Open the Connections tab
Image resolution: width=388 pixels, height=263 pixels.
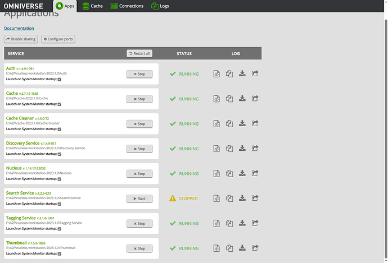(x=127, y=6)
